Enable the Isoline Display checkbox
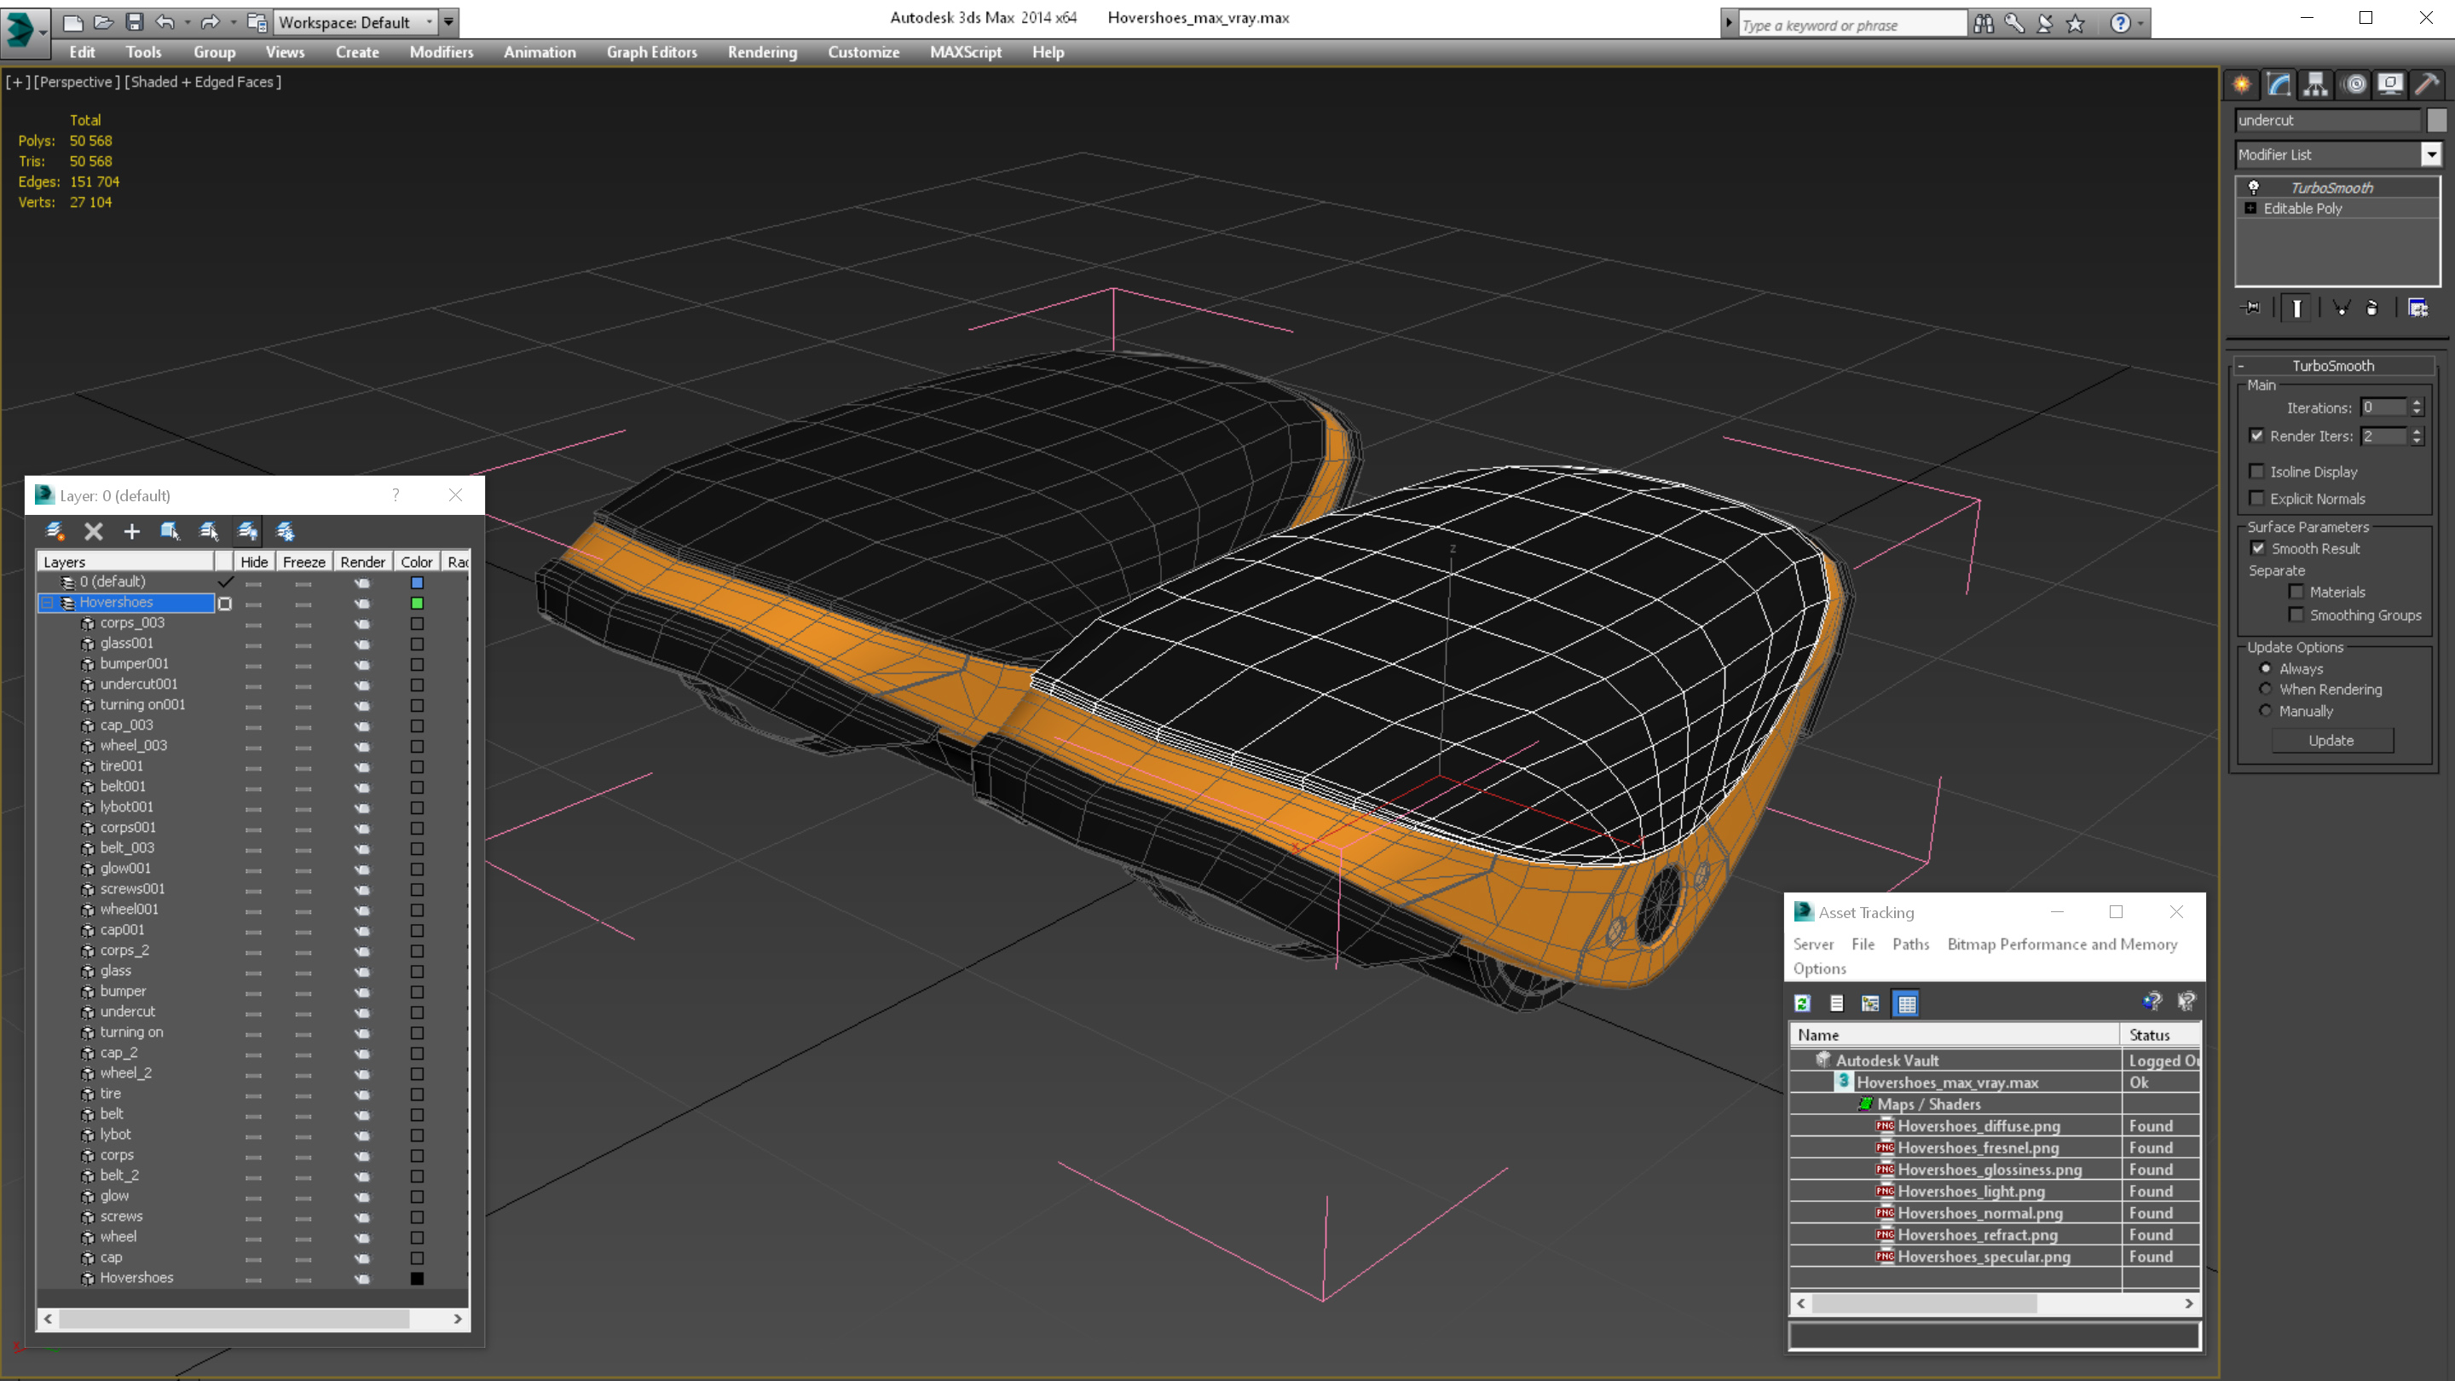 pos(2256,471)
